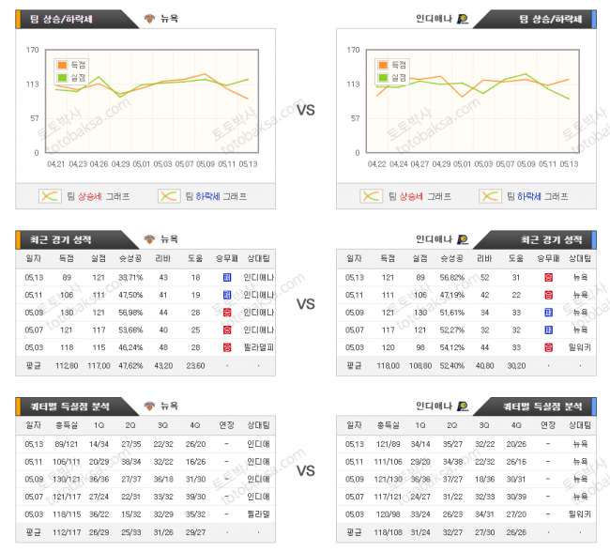This screenshot has width=610, height=552.
Task: Click the Indiana Pacers logo in trend header
Action: click(x=463, y=18)
